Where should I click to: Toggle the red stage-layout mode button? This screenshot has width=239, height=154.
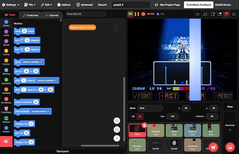227,14
